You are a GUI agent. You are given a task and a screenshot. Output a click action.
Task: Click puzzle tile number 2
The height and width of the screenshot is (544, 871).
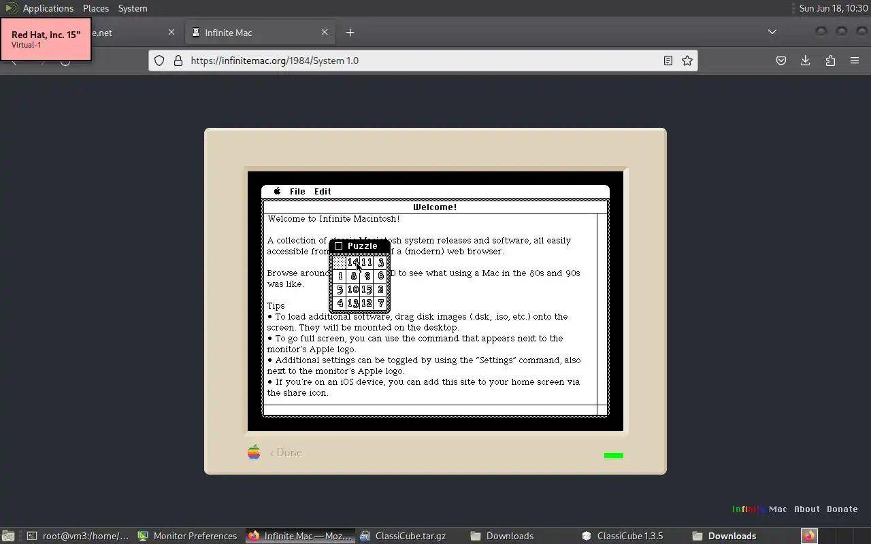point(380,290)
